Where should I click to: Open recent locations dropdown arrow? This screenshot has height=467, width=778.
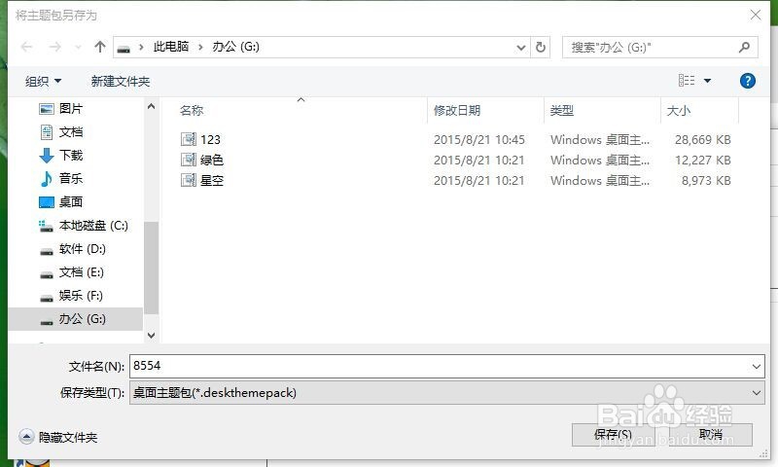tap(78, 48)
